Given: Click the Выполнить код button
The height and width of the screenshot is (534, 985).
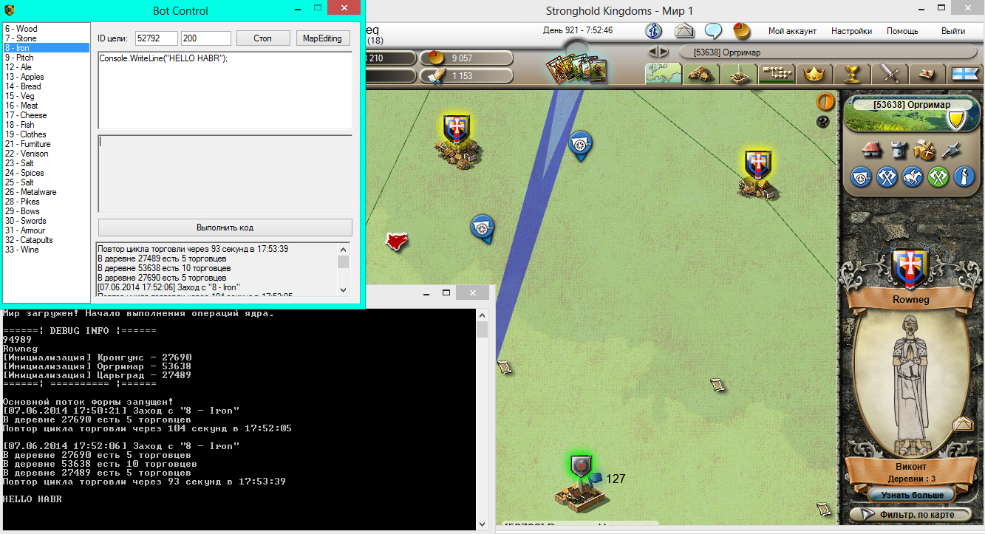Looking at the screenshot, I should point(225,227).
